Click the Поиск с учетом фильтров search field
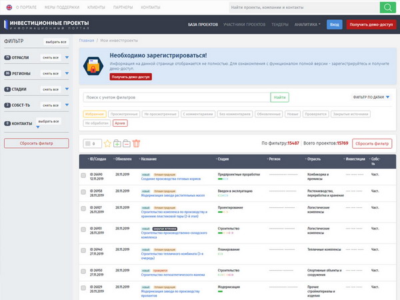400x300 pixels. (176, 97)
